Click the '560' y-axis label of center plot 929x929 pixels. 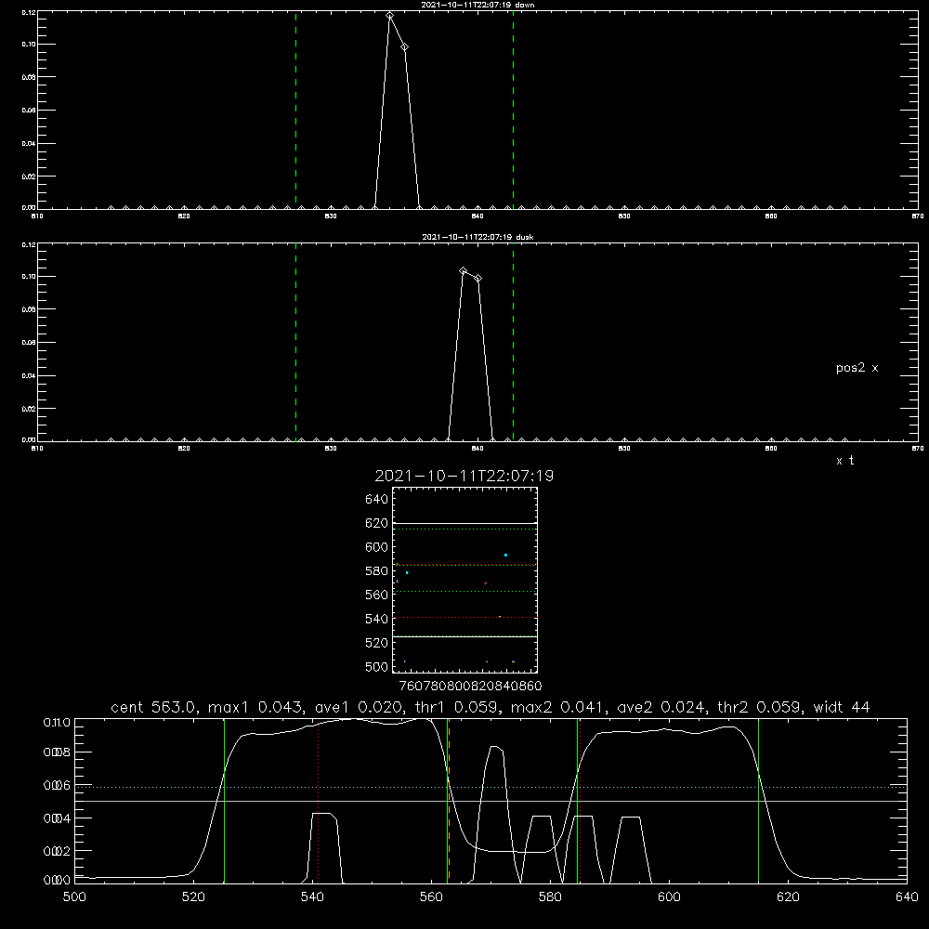click(377, 595)
